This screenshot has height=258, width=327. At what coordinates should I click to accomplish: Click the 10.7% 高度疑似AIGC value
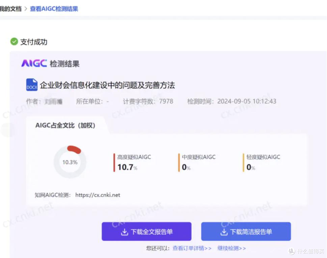pos(127,167)
